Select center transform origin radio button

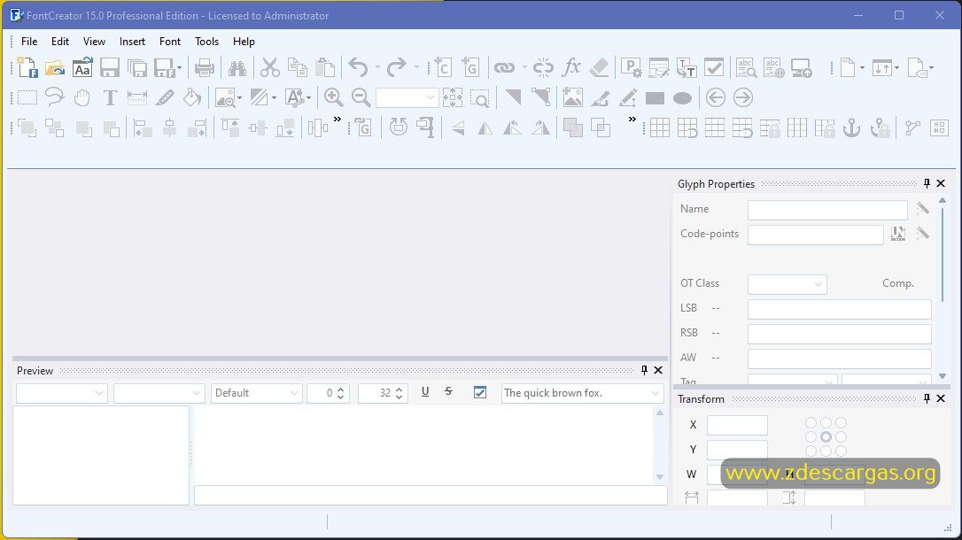tap(826, 437)
